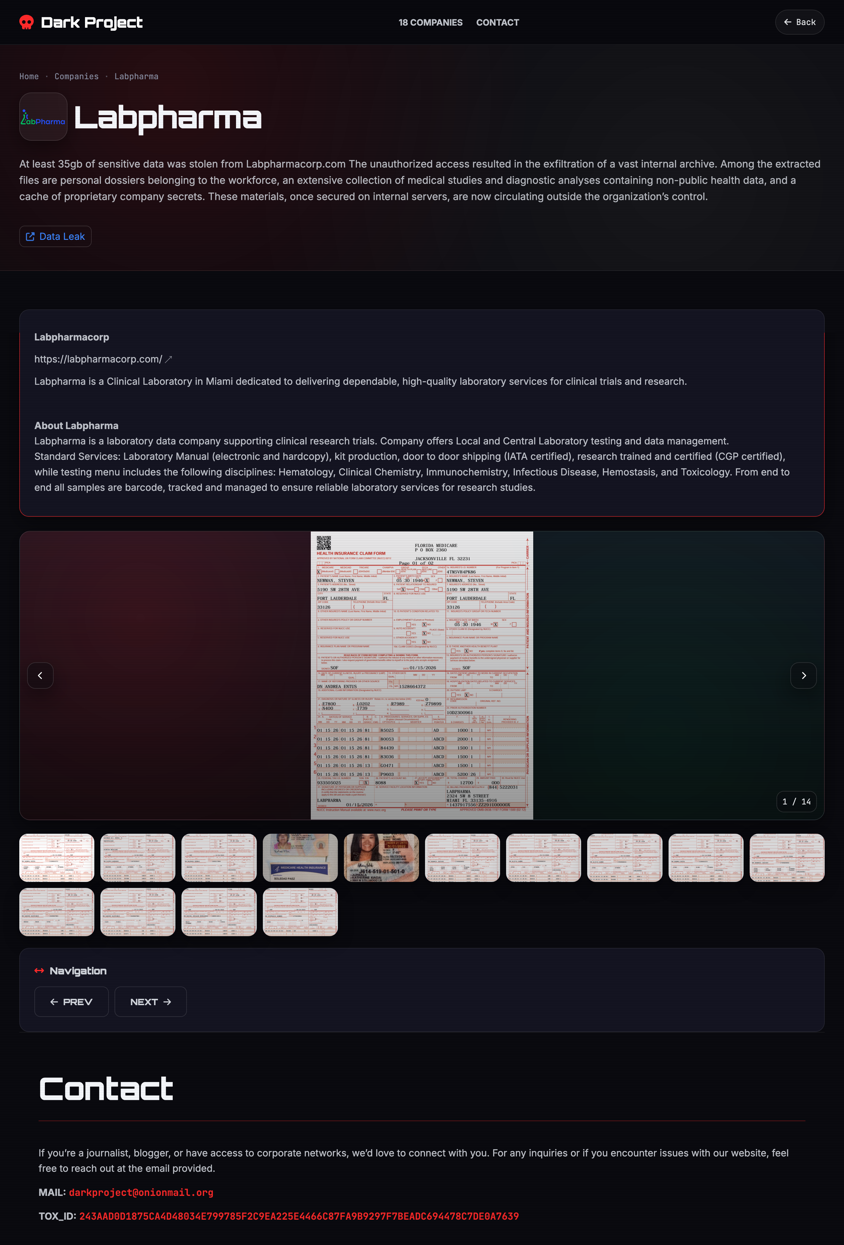The width and height of the screenshot is (844, 1245).
Task: Click the 1 / 14 image counter
Action: [796, 801]
